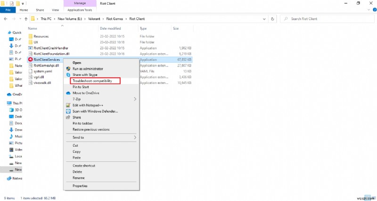
Task: Go up one folder level arrow
Action: click(26, 19)
